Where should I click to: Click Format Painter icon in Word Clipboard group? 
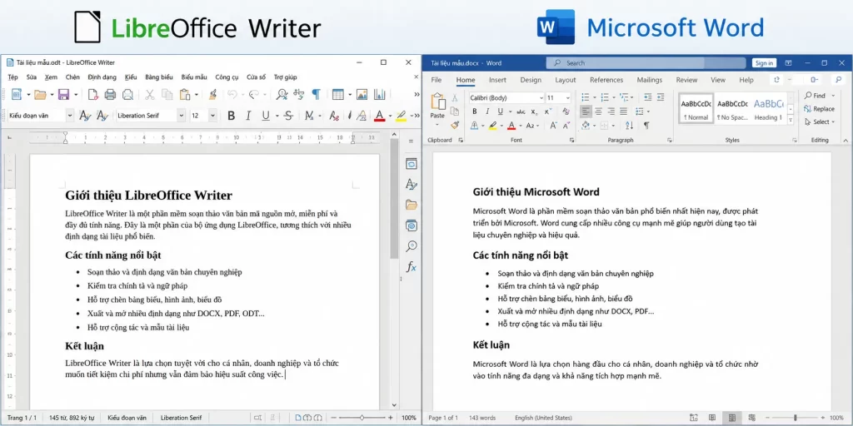(x=455, y=125)
